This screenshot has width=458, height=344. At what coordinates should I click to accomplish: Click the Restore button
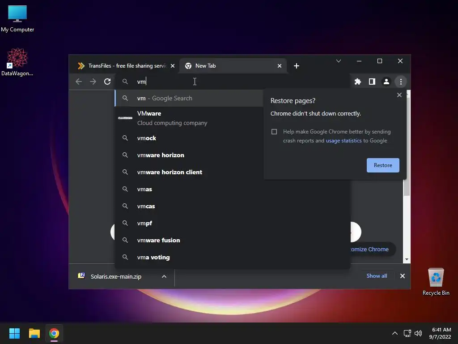(x=383, y=165)
